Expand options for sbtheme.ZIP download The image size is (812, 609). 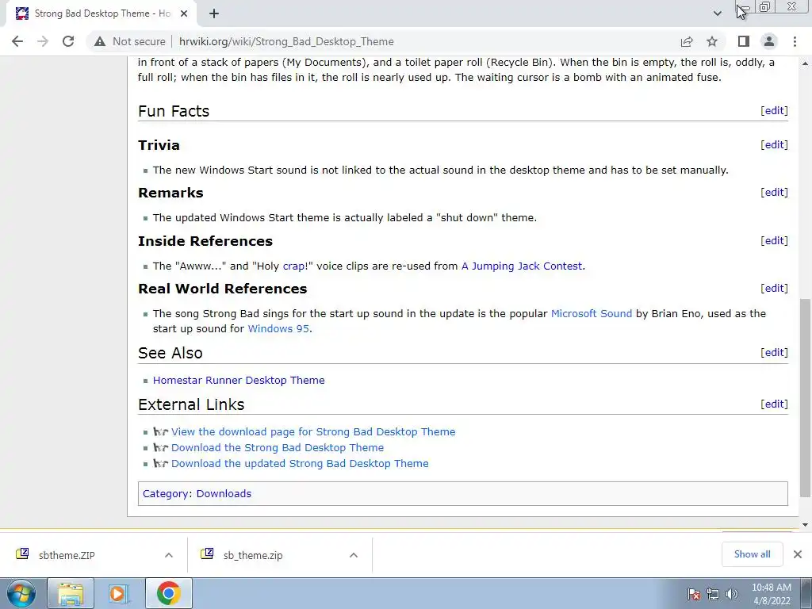[169, 555]
